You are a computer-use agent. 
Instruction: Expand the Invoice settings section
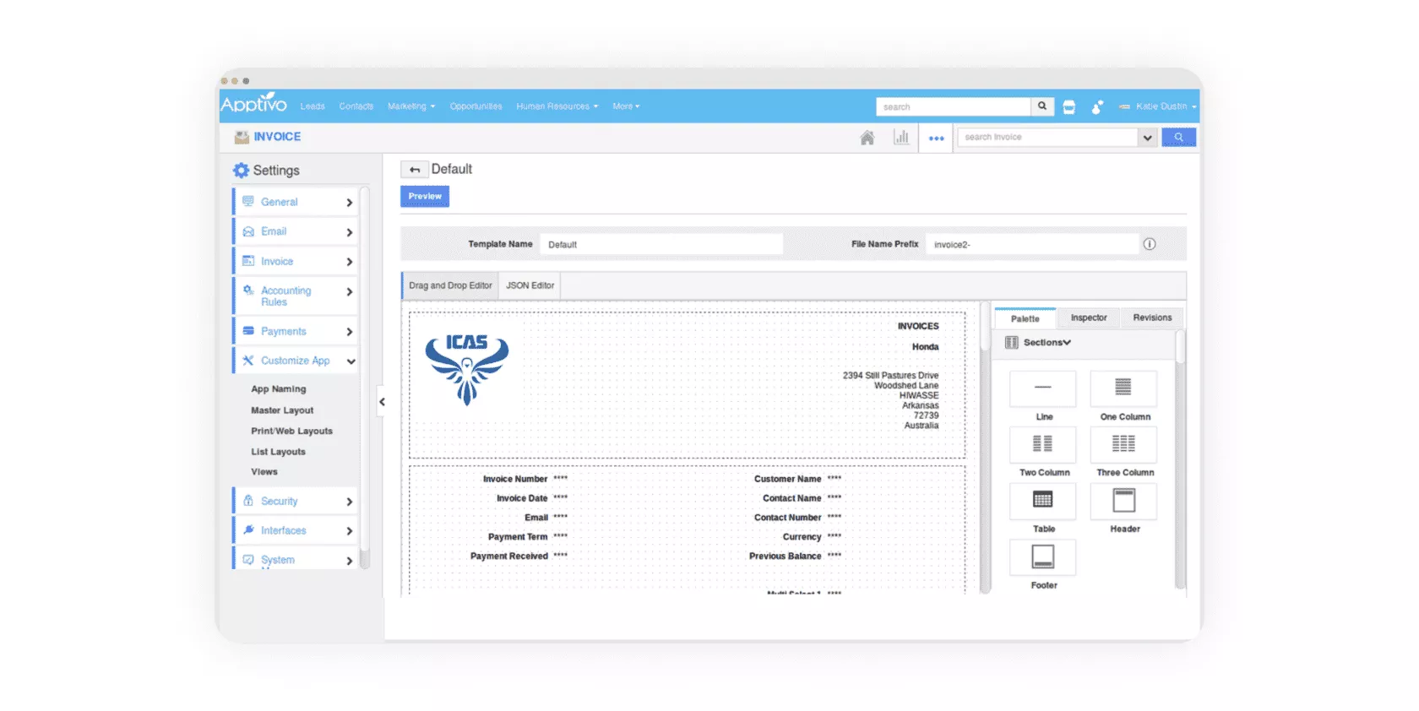pos(295,261)
